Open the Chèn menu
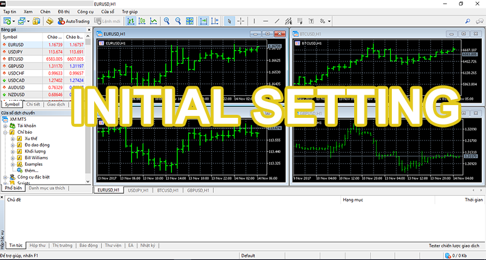This screenshot has width=486, height=260. (45, 12)
